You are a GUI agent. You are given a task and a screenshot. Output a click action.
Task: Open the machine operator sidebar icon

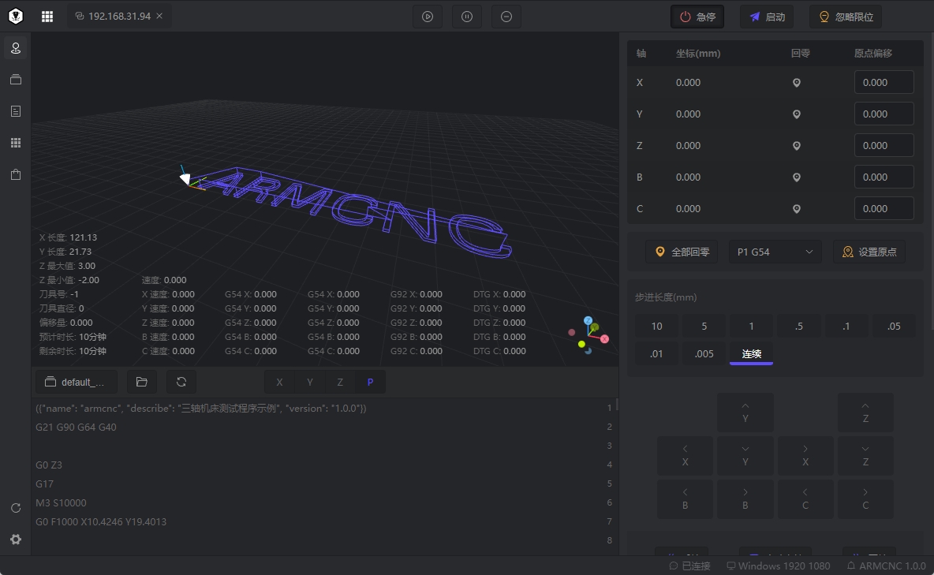[x=16, y=48]
